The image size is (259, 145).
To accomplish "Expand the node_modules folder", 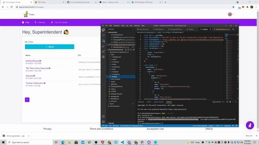I will (x=115, y=79).
